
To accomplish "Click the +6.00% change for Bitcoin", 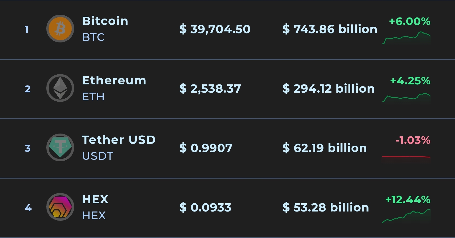I will tap(409, 21).
